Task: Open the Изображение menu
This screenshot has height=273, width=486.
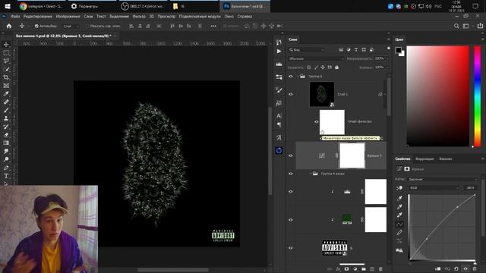Action: coord(68,17)
